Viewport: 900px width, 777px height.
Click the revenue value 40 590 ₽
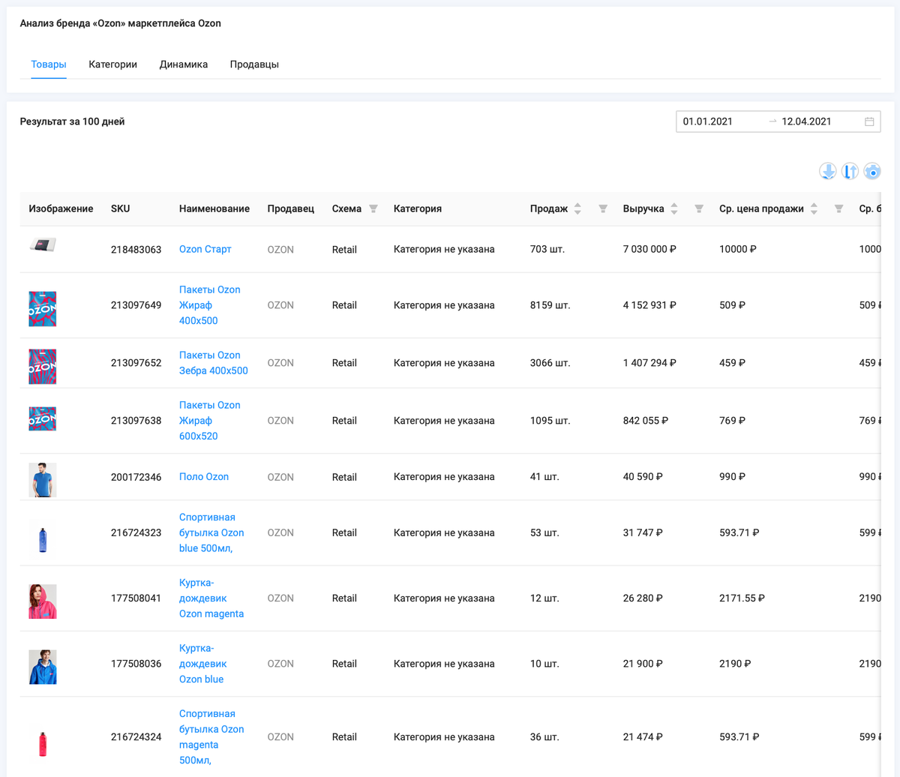coord(643,477)
